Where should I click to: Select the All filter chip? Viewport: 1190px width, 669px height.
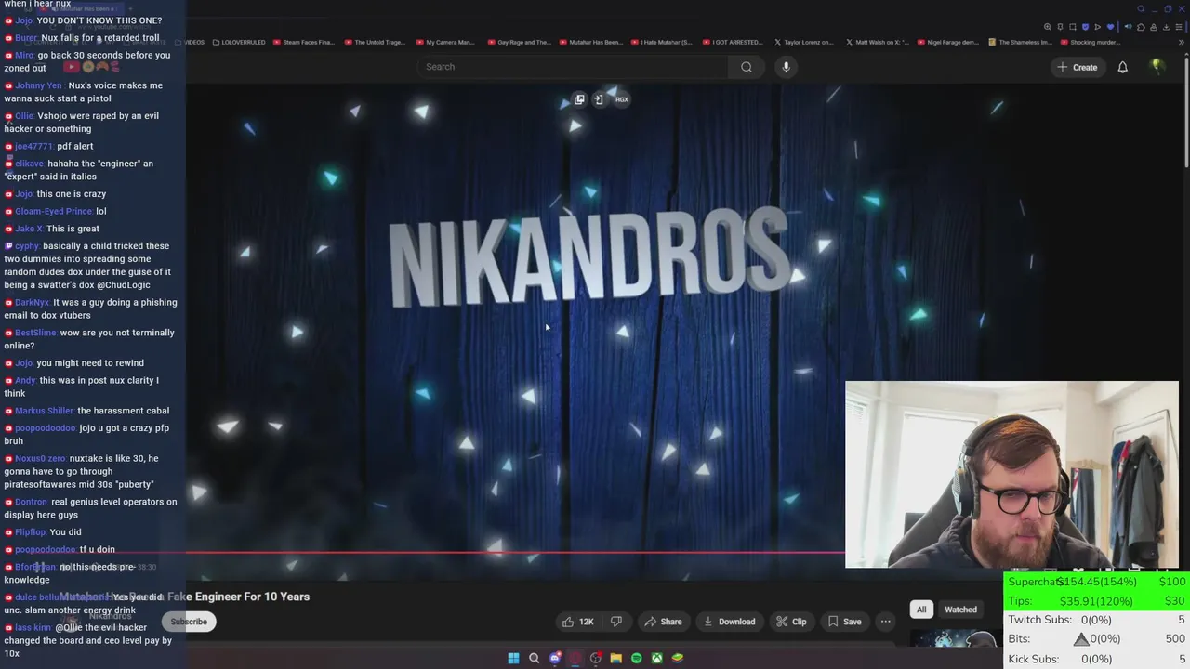click(921, 610)
